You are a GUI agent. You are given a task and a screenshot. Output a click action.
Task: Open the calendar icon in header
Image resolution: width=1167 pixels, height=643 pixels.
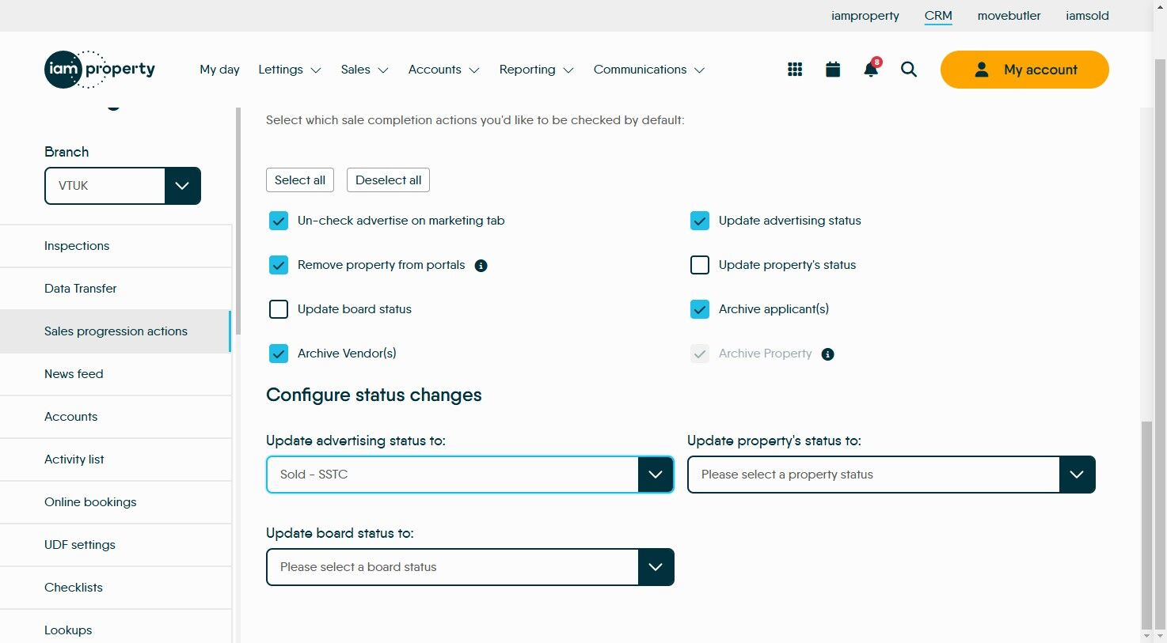pyautogui.click(x=833, y=70)
